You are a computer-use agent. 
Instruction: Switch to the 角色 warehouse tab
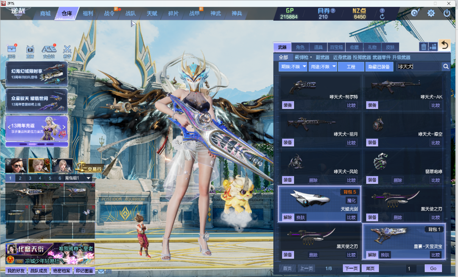[x=300, y=47]
